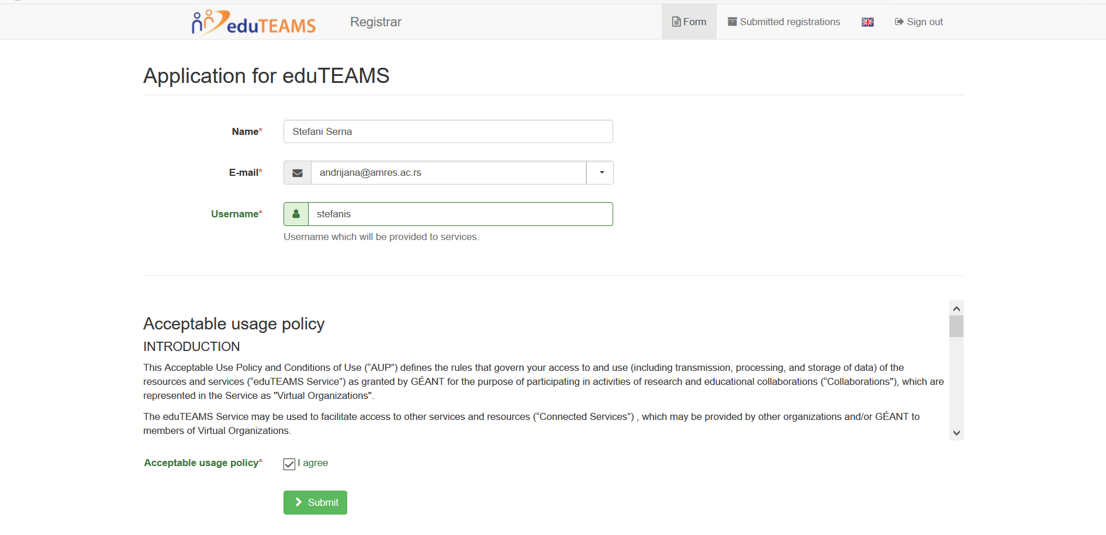Open Submitted registrations tab

tap(784, 22)
